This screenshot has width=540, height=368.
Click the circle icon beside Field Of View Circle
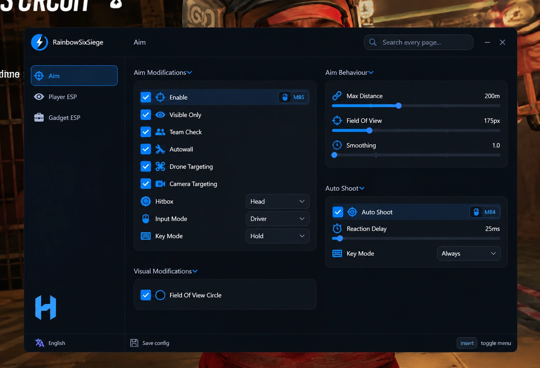click(160, 295)
